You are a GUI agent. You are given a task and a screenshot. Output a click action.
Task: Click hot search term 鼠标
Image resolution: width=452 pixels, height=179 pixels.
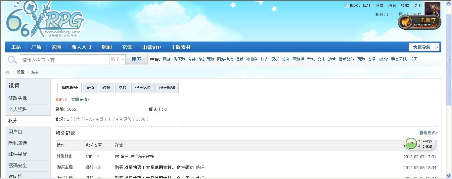click(x=275, y=60)
